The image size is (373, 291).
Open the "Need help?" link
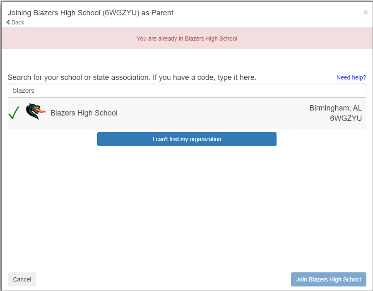[351, 77]
